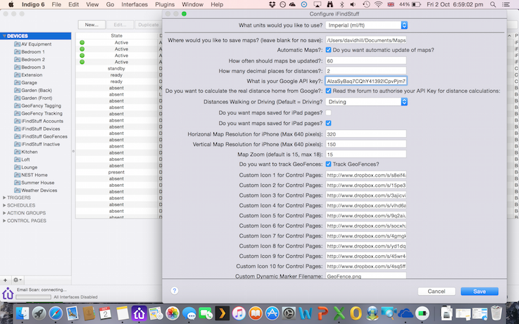Open the gear action menu in sidebar
Image resolution: width=519 pixels, height=324 pixels.
(17, 280)
